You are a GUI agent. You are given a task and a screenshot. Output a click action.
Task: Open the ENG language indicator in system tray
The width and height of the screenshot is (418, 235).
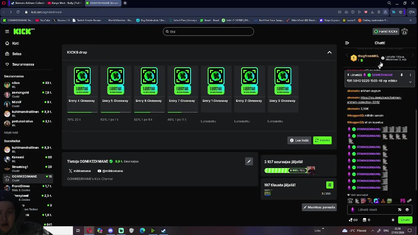coord(386,230)
